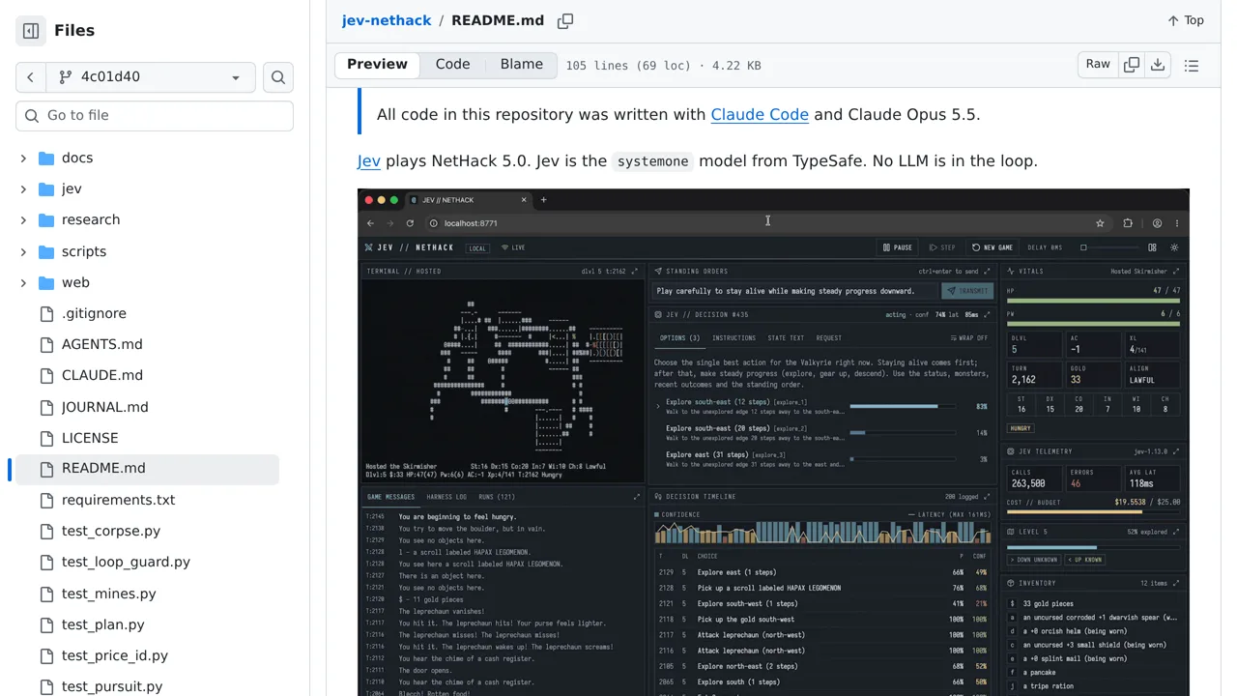
Task: Click the JOURNAL.md file icon
Action: pyautogui.click(x=46, y=407)
